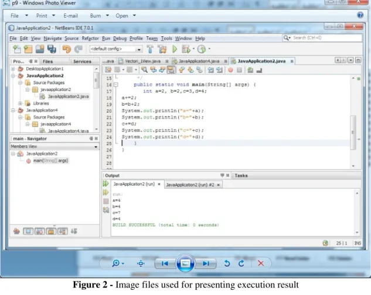The height and width of the screenshot is (295, 371).
Task: Click the Search (Ctrl+I) field
Action: [322, 38]
